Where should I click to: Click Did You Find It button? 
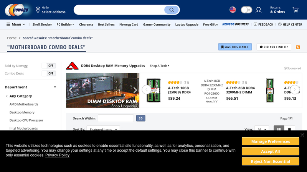pos(274,47)
